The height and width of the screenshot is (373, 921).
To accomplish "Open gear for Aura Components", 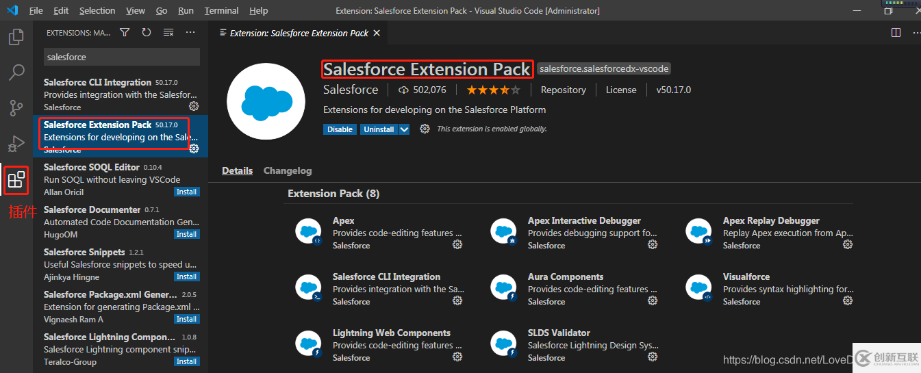I will [x=653, y=300].
